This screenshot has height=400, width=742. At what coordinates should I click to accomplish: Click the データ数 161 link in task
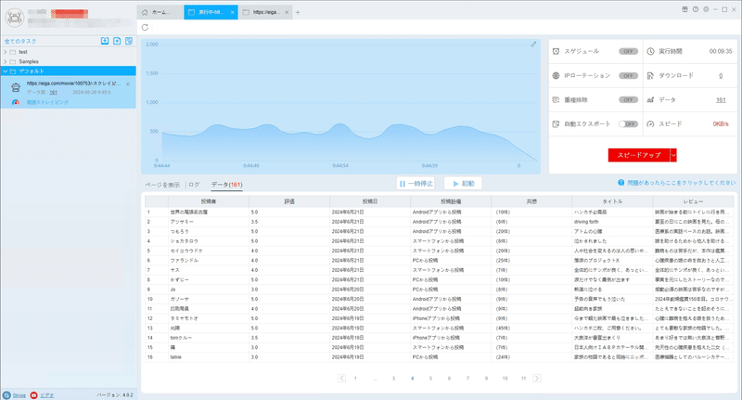[54, 92]
